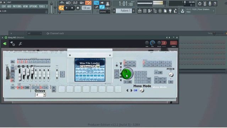Open the browser/plugin picker view
This screenshot has height=128, width=227.
(x=155, y=11)
